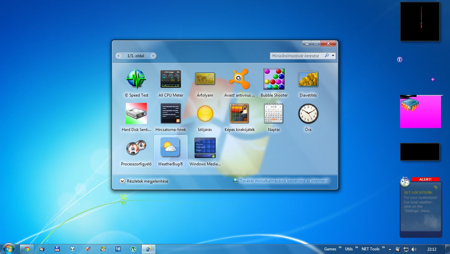Choose the Árfolyam currency gadget
Image resolution: width=450 pixels, height=254 pixels.
205,79
